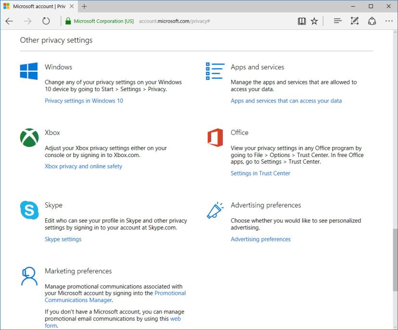Open Settings in Trust Center link

(x=260, y=173)
